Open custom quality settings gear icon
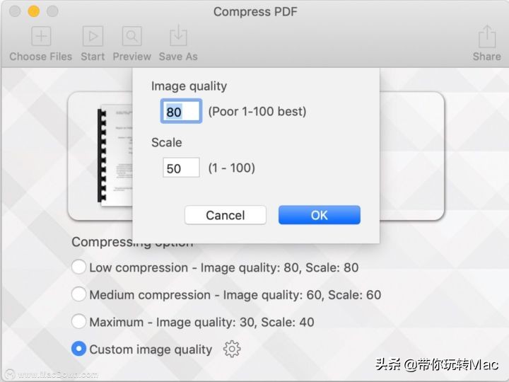The height and width of the screenshot is (382, 509). point(232,349)
